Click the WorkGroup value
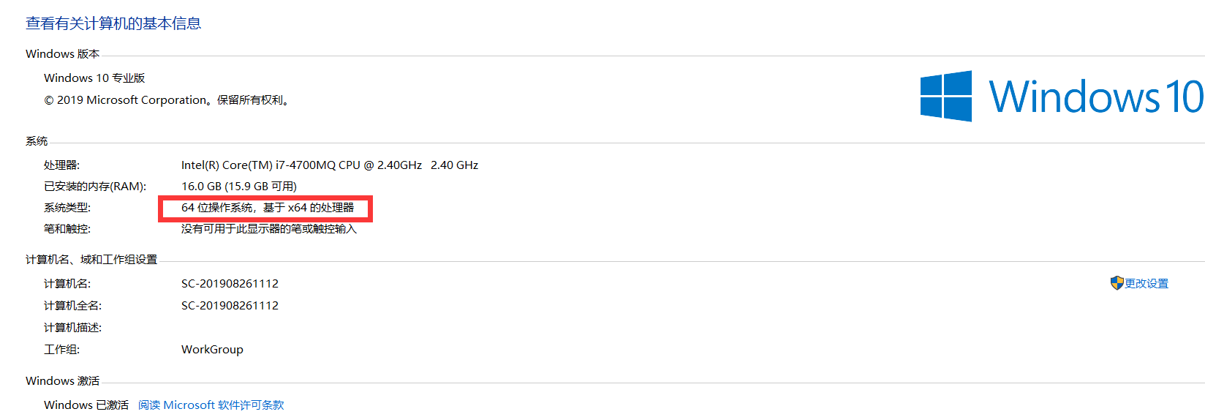The width and height of the screenshot is (1205, 417). pos(212,350)
